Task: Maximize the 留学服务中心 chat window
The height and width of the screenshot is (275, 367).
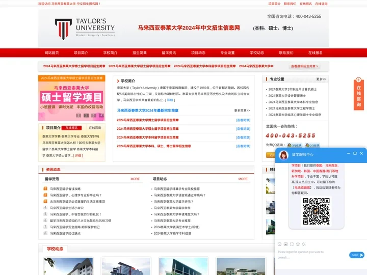Action: tap(355, 153)
